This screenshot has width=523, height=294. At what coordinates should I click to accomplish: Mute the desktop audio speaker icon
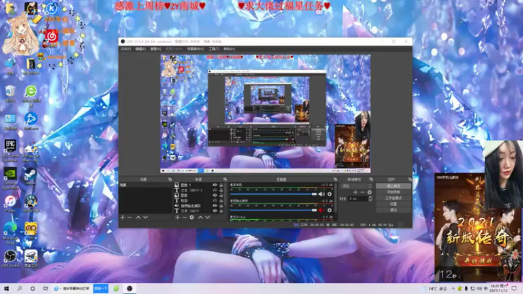(x=322, y=194)
